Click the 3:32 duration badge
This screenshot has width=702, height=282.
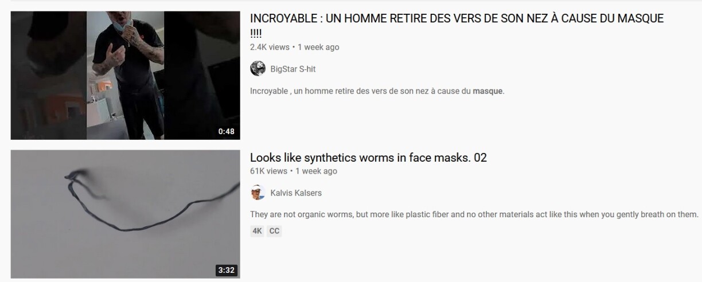tap(227, 270)
